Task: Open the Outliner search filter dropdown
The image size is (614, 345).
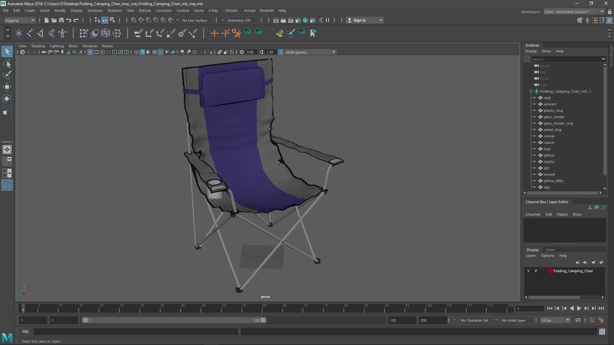Action: pos(603,59)
